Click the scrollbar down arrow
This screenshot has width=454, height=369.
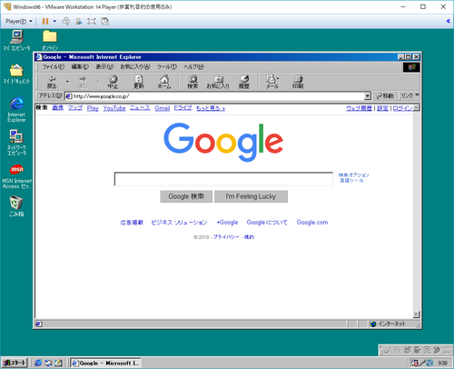click(417, 314)
